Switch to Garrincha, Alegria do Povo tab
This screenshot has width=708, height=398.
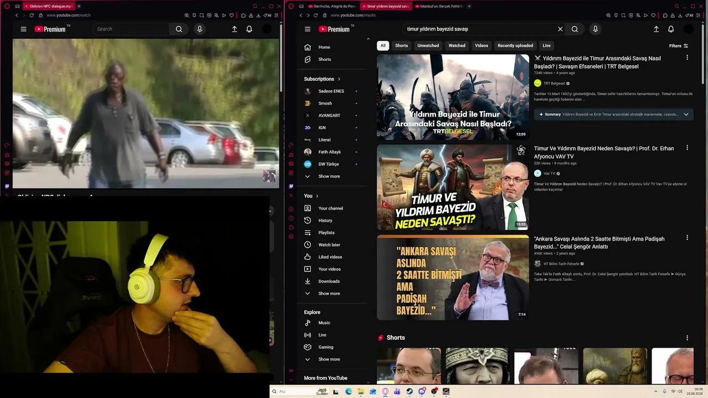332,6
